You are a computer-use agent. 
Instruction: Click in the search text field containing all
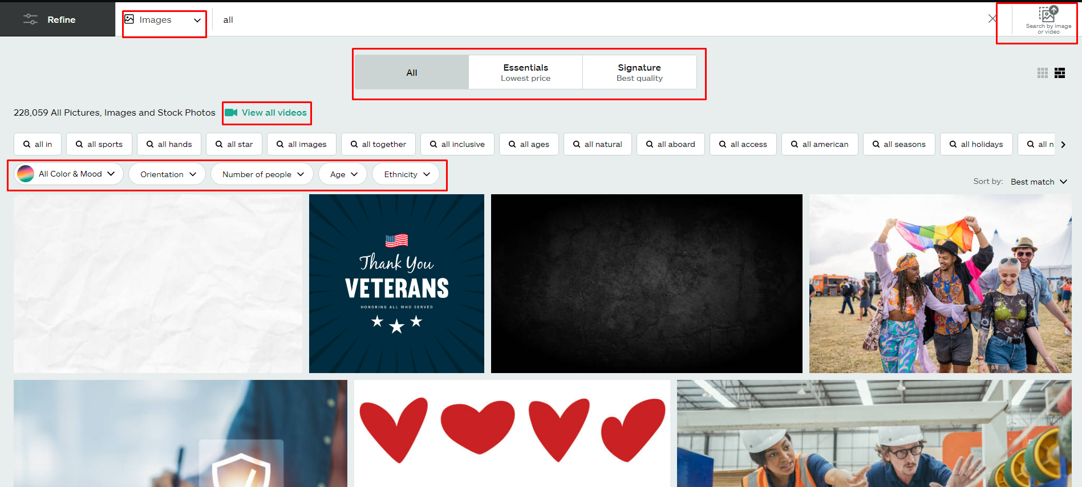pos(570,20)
